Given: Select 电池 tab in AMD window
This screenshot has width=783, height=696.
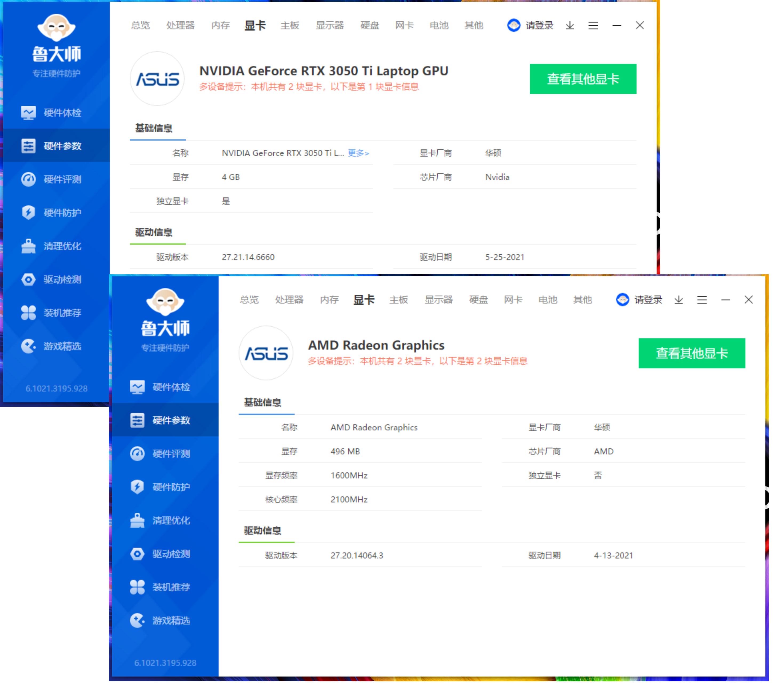Looking at the screenshot, I should click(x=548, y=300).
